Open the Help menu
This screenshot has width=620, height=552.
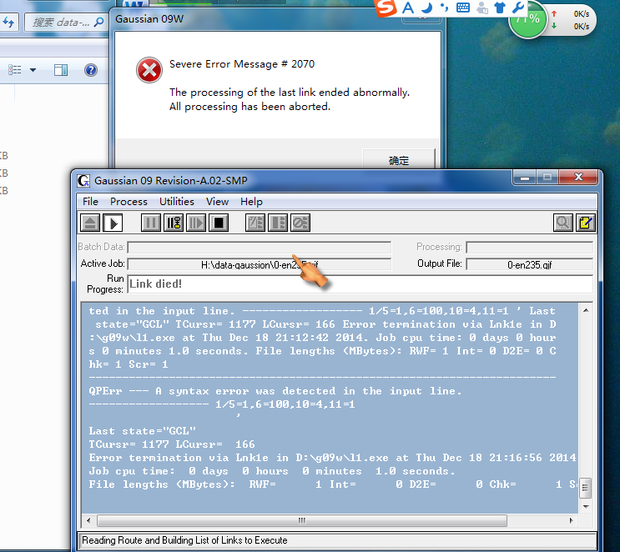pos(251,202)
